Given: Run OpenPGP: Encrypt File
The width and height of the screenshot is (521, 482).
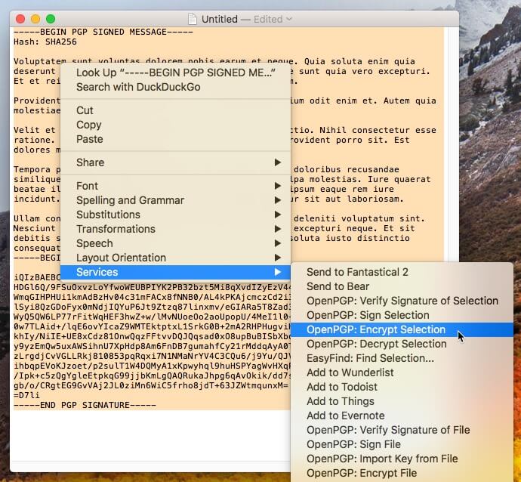Looking at the screenshot, I should [x=402, y=473].
